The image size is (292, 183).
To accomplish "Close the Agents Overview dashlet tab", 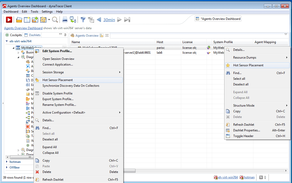I will point(107,35).
